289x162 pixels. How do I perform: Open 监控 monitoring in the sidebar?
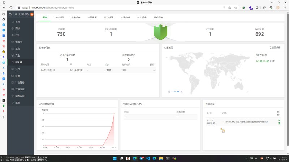point(18,49)
